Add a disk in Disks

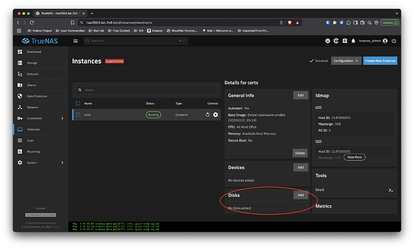301,195
